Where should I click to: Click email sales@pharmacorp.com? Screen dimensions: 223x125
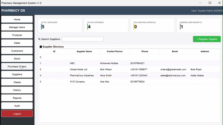coord(173,75)
